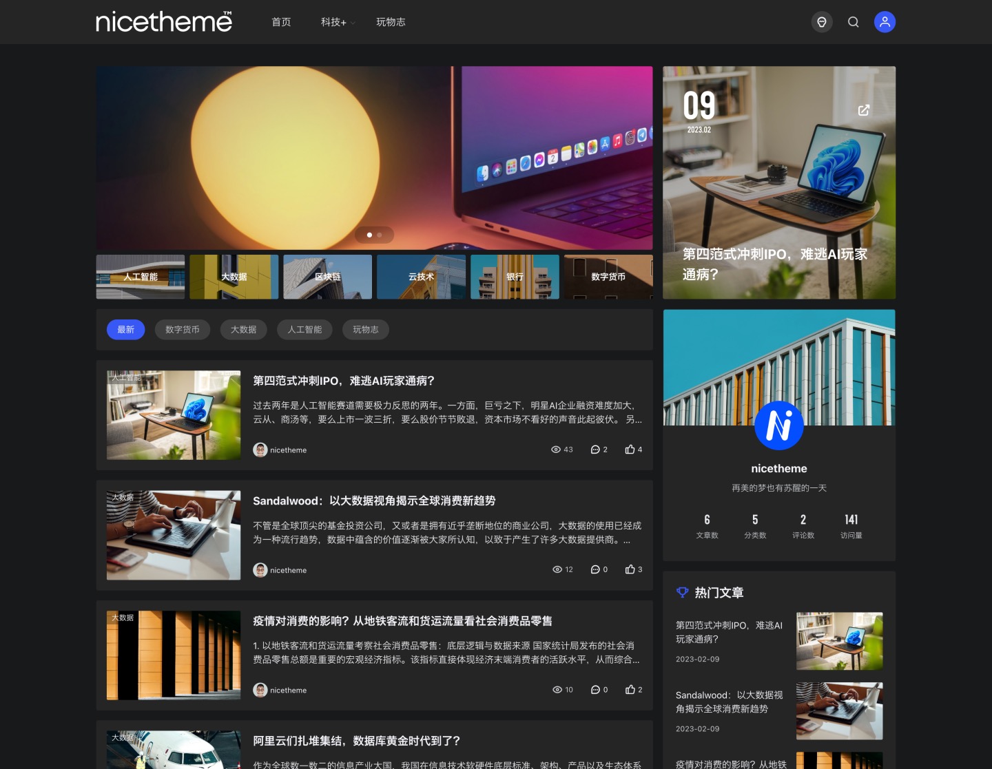Click the nicetheme profile name
This screenshot has width=992, height=769.
point(779,468)
